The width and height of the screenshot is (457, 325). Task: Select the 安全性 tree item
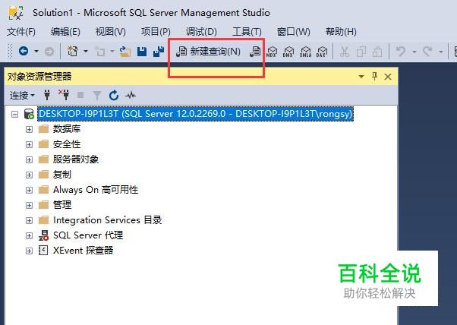pyautogui.click(x=67, y=144)
